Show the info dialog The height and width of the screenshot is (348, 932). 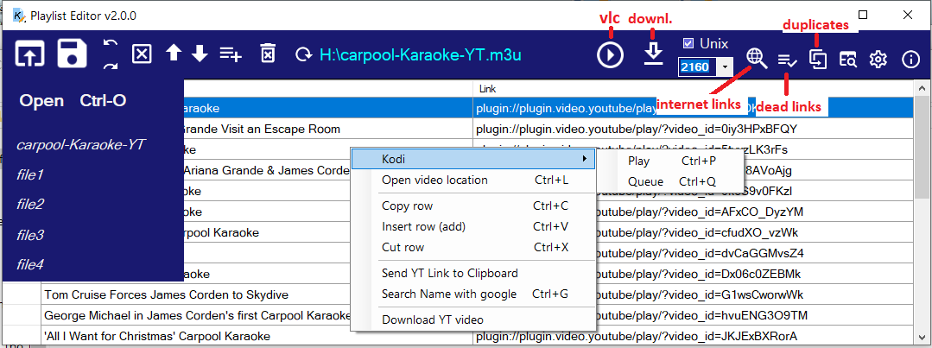tap(910, 59)
